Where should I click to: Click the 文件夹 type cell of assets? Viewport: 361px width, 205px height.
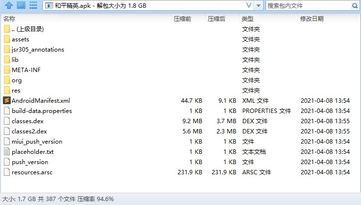(251, 39)
